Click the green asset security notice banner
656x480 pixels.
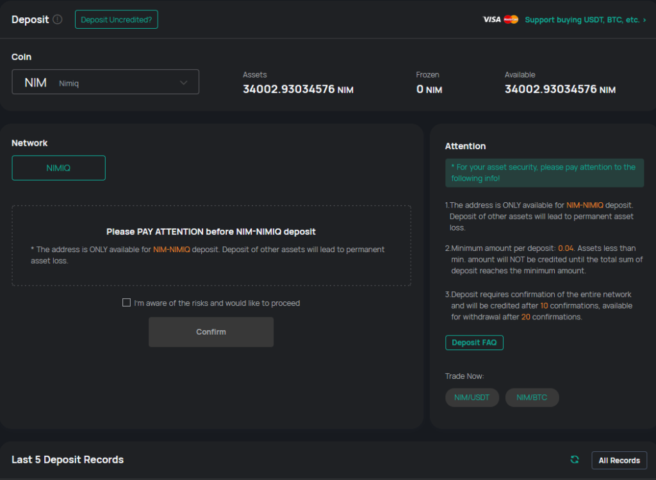point(544,173)
